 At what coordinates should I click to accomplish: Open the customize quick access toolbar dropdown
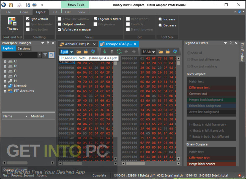coord(42,5)
